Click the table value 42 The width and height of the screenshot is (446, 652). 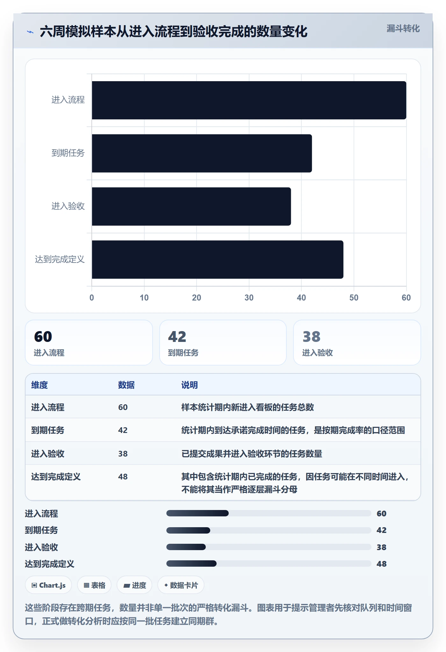pos(123,430)
